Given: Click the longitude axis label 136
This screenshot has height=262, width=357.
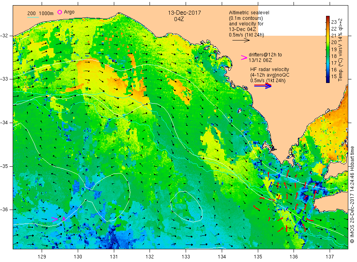Looking at the screenshot, I should click(x=294, y=257).
